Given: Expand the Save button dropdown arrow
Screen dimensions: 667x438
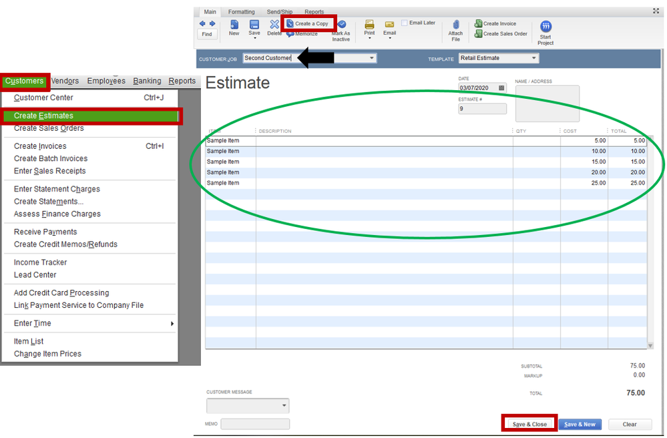Looking at the screenshot, I should coord(255,38).
